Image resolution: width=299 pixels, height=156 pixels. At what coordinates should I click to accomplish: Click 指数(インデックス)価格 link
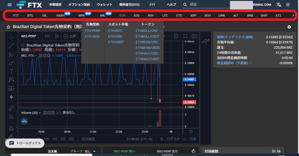click(235, 37)
